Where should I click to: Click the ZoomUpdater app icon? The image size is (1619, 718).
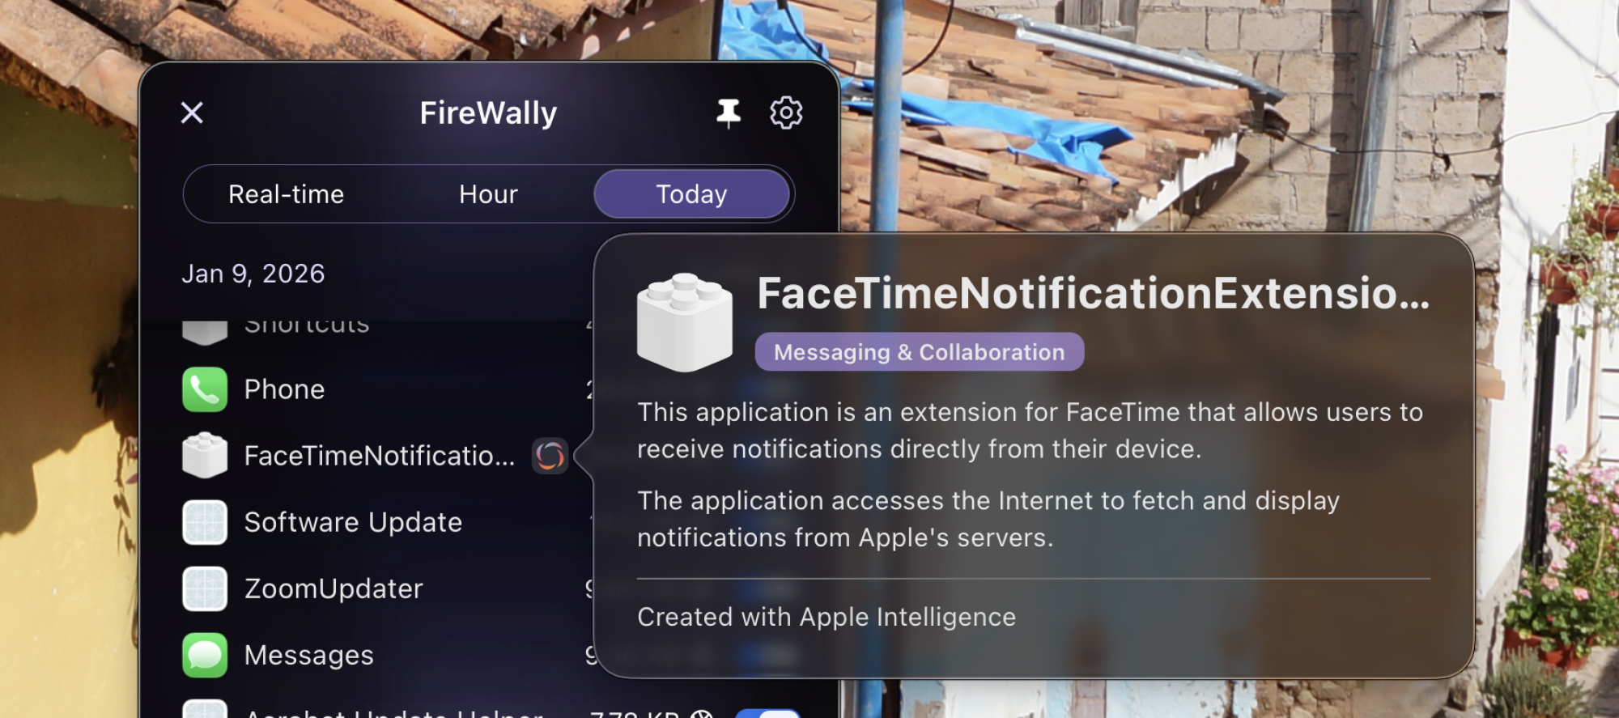(x=205, y=588)
